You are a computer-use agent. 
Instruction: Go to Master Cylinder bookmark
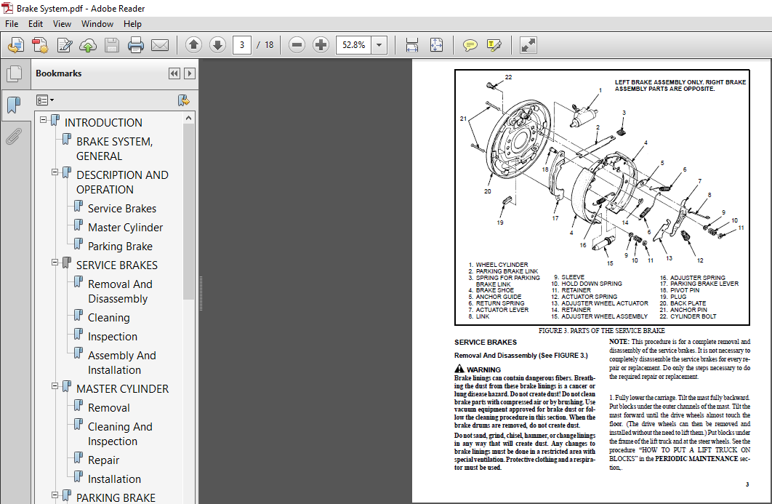pos(125,228)
